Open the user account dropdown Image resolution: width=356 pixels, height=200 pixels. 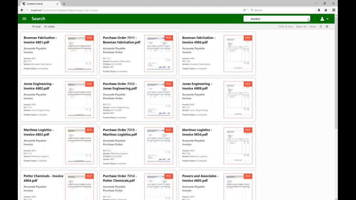click(324, 19)
